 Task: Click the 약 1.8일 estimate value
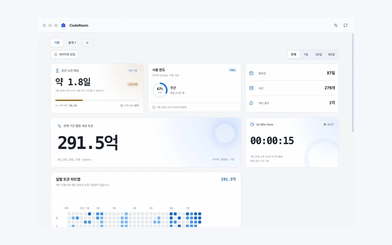pos(73,82)
